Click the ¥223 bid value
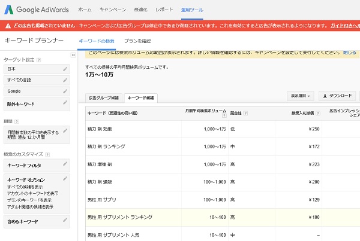The image size is (360, 241). pos(314,164)
